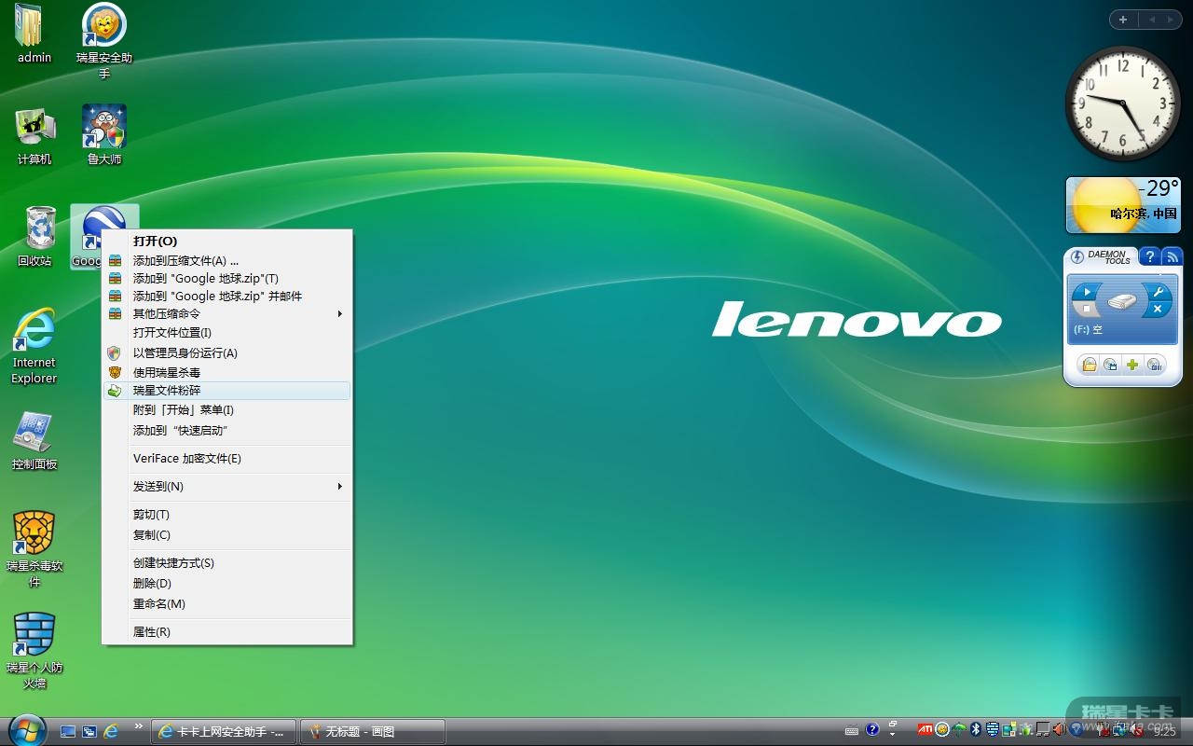Open the Daemon Tools help question mark tab
Image resolution: width=1193 pixels, height=746 pixels.
(1150, 257)
